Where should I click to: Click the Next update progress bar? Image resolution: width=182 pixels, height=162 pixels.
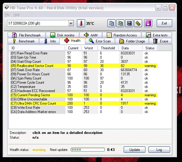pyautogui.click(x=88, y=150)
